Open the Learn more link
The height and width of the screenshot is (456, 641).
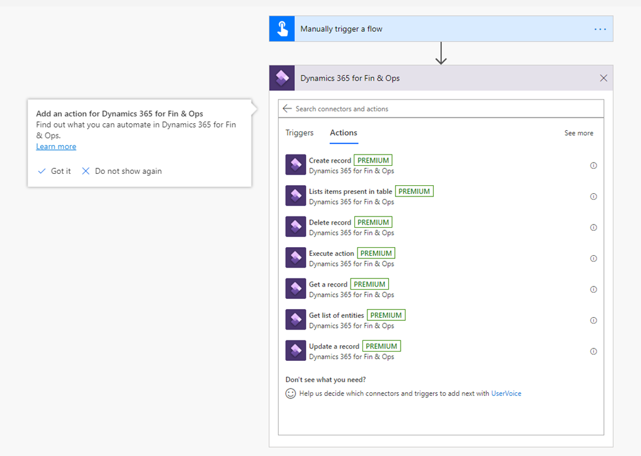pos(56,146)
